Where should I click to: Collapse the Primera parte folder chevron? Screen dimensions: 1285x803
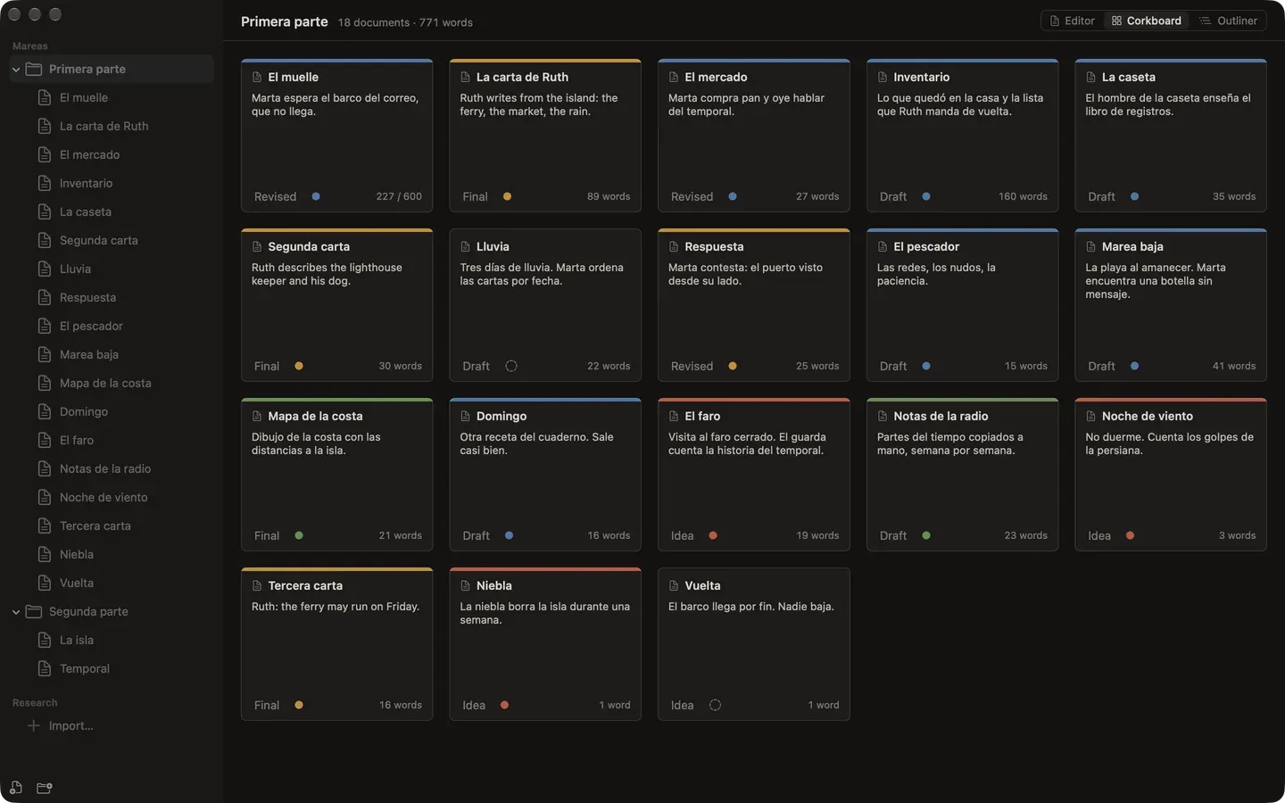pyautogui.click(x=16, y=69)
